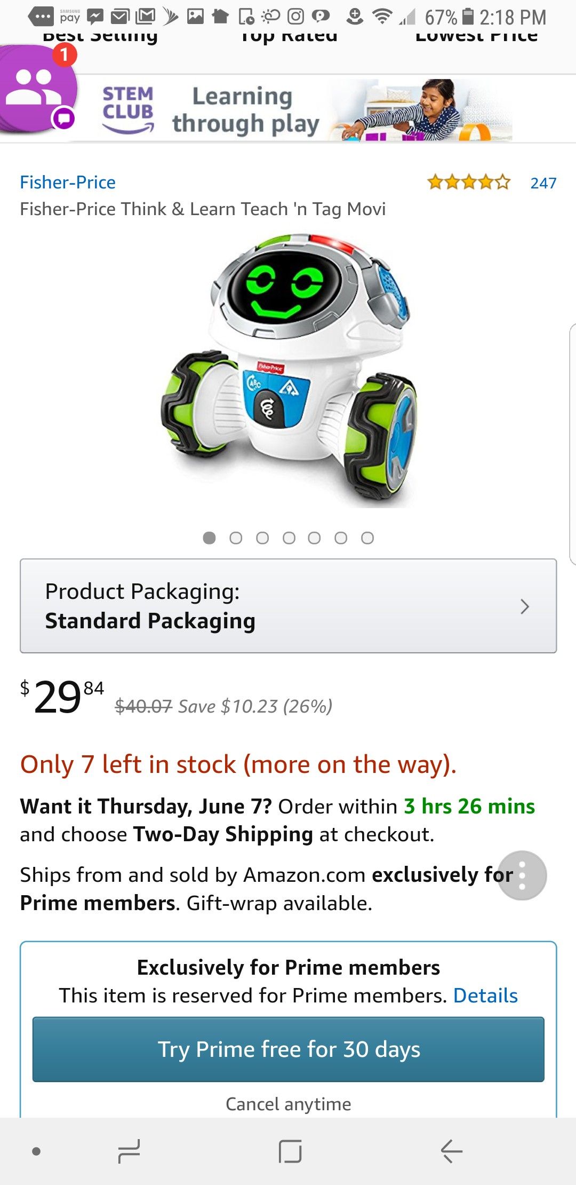Expand the Product Packaging selector
The width and height of the screenshot is (576, 1185).
point(288,606)
